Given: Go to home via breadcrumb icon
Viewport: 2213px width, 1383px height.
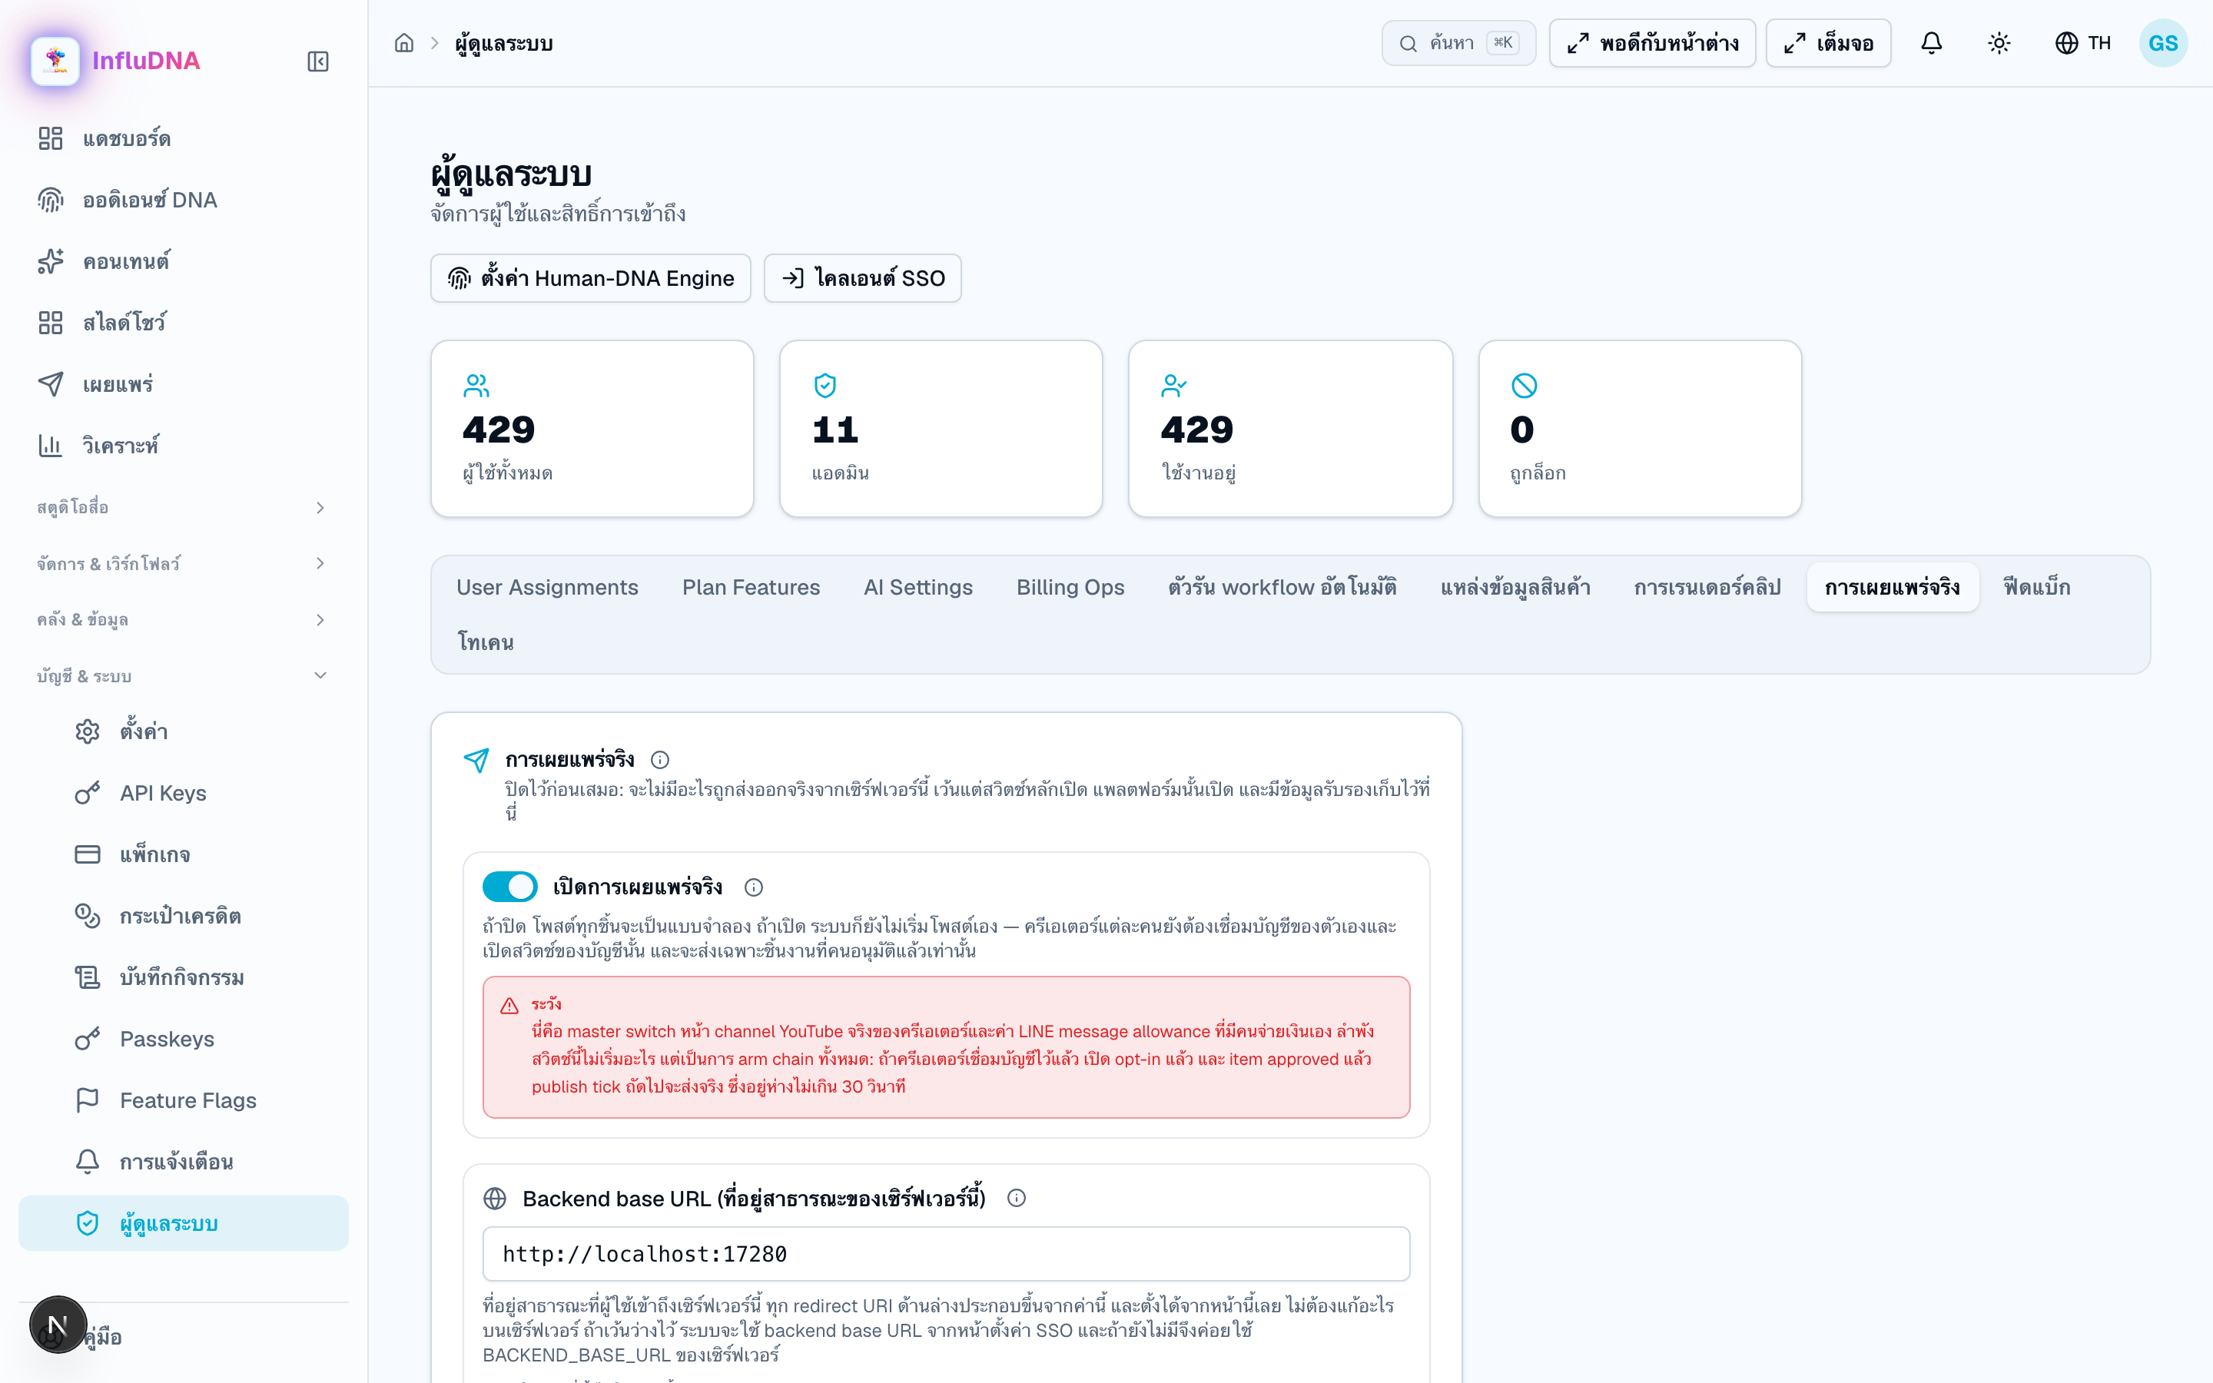Looking at the screenshot, I should click(x=404, y=43).
